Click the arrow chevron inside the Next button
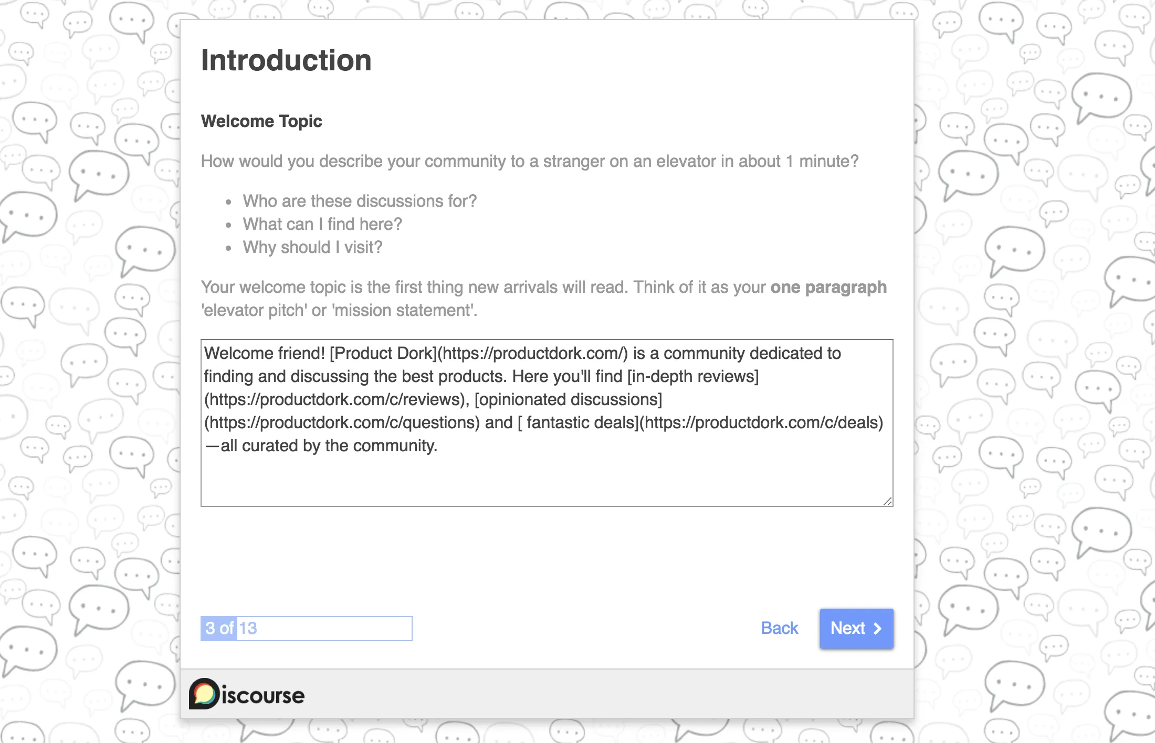Image resolution: width=1155 pixels, height=743 pixels. pos(877,628)
